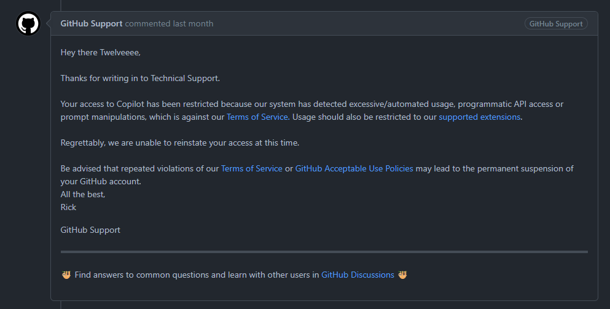Click the "Hey there Twelveeee," greeting line
Image resolution: width=610 pixels, height=309 pixels.
100,52
